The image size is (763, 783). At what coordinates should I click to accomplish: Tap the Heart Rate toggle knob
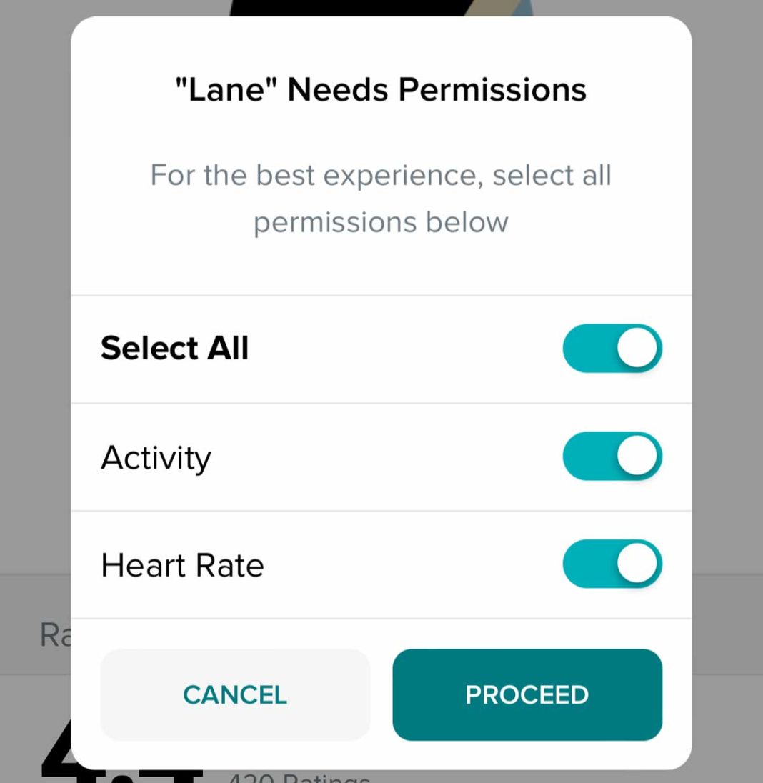(x=634, y=564)
